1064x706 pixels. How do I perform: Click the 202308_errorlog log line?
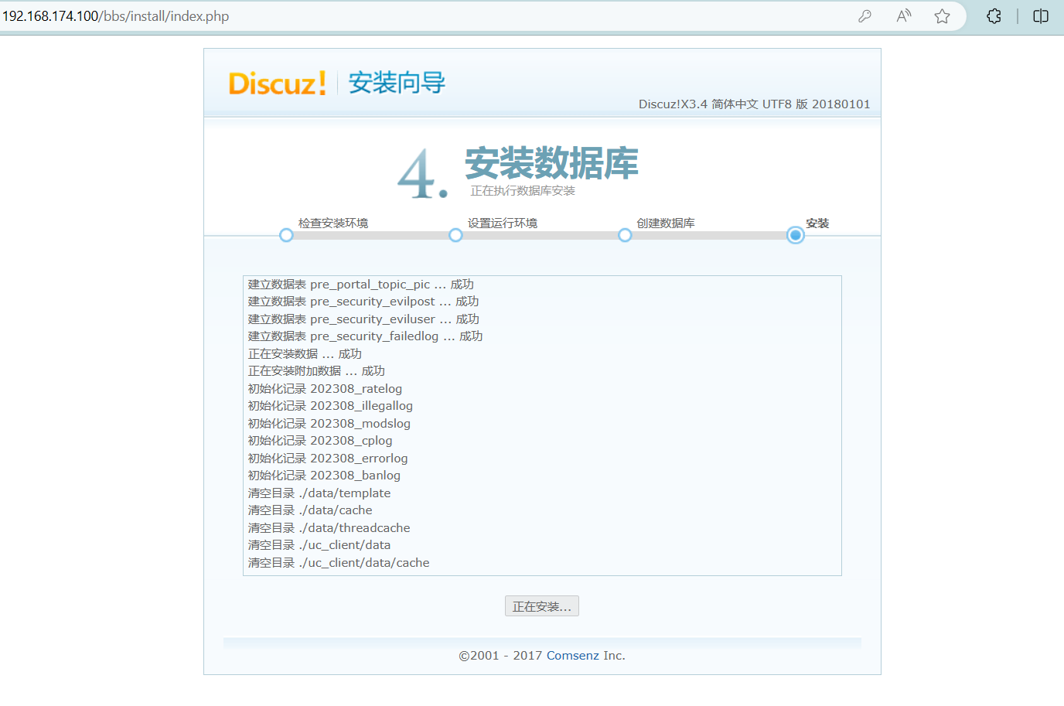pos(328,459)
